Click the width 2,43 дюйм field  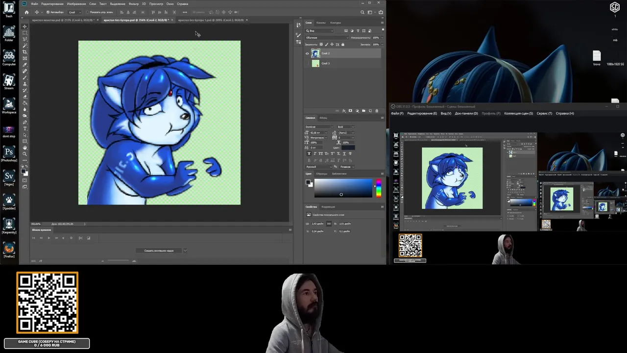click(317, 224)
